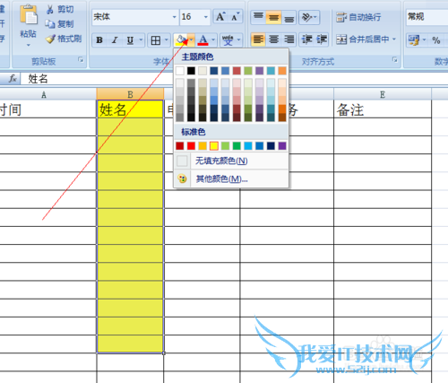The width and height of the screenshot is (448, 383).
Task: Click 合并后居中 merge and center
Action: 362,39
